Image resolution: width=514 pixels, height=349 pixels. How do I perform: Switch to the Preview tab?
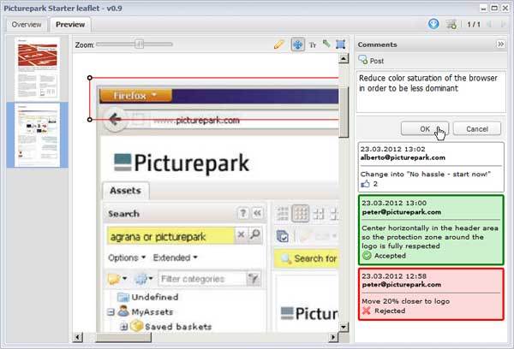(70, 25)
